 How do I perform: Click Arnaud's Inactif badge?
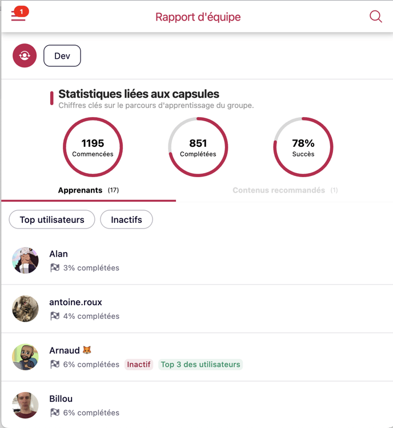pyautogui.click(x=139, y=365)
